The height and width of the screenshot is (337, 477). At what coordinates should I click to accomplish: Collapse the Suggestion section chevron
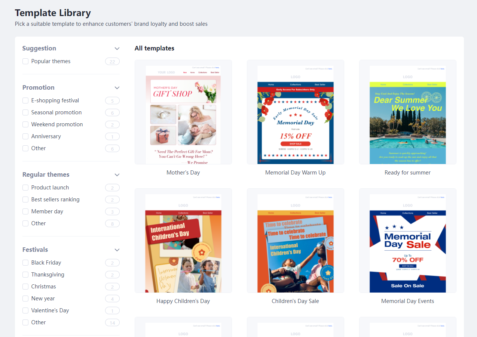coord(117,49)
